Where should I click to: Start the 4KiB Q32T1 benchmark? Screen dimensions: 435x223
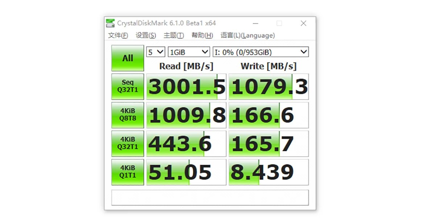pyautogui.click(x=128, y=144)
